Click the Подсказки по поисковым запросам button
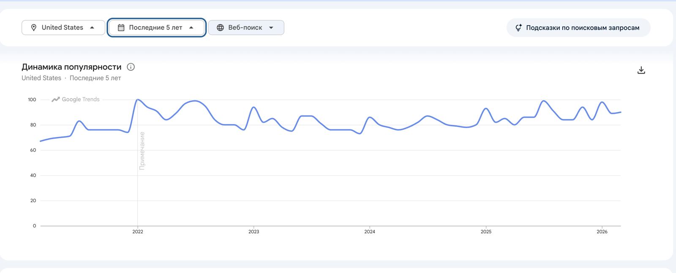676x273 pixels. [x=578, y=28]
